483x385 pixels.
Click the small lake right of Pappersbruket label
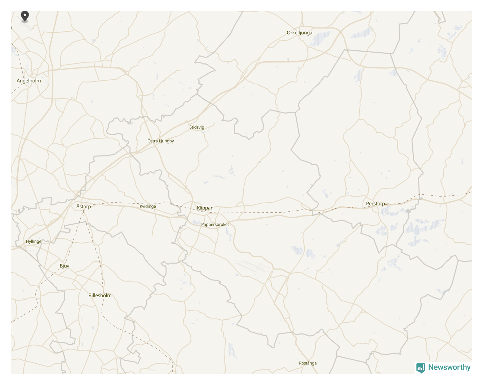[x=229, y=234]
